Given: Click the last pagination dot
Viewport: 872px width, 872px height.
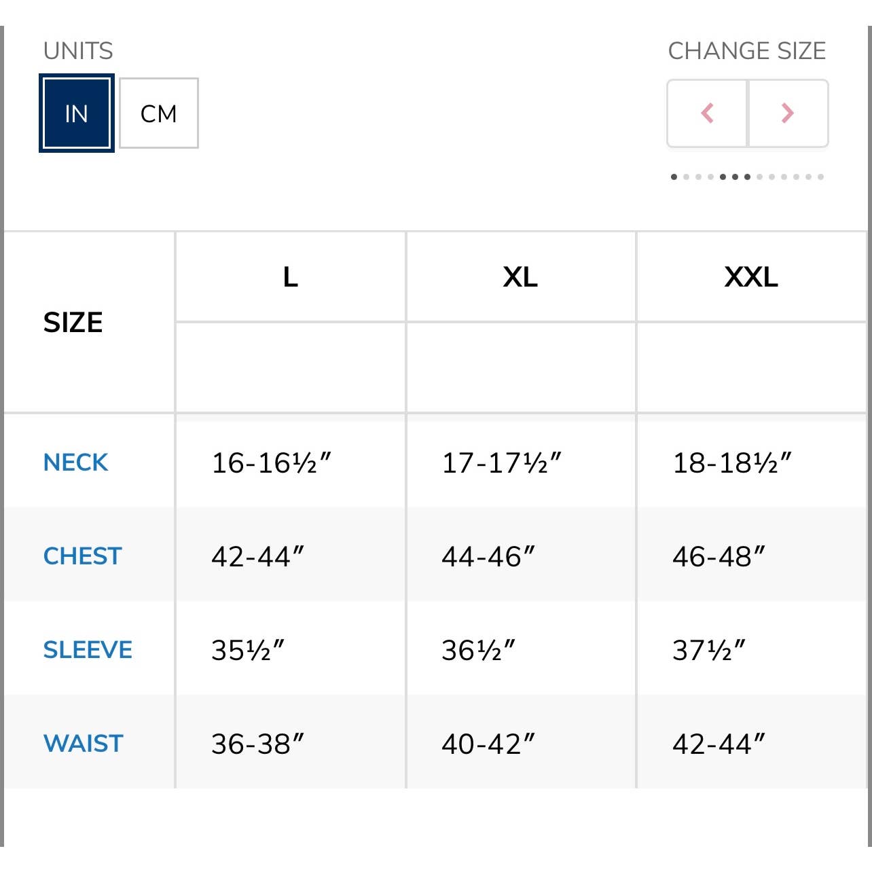Looking at the screenshot, I should (x=821, y=177).
